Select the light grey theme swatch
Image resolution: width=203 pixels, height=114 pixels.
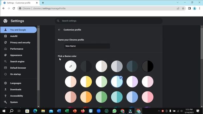point(117,66)
